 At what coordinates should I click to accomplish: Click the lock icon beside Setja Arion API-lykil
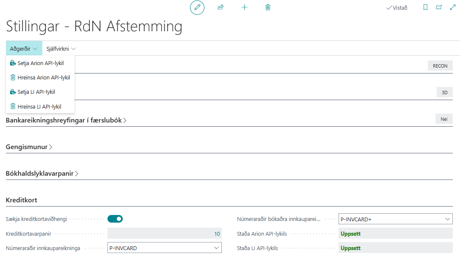point(13,63)
